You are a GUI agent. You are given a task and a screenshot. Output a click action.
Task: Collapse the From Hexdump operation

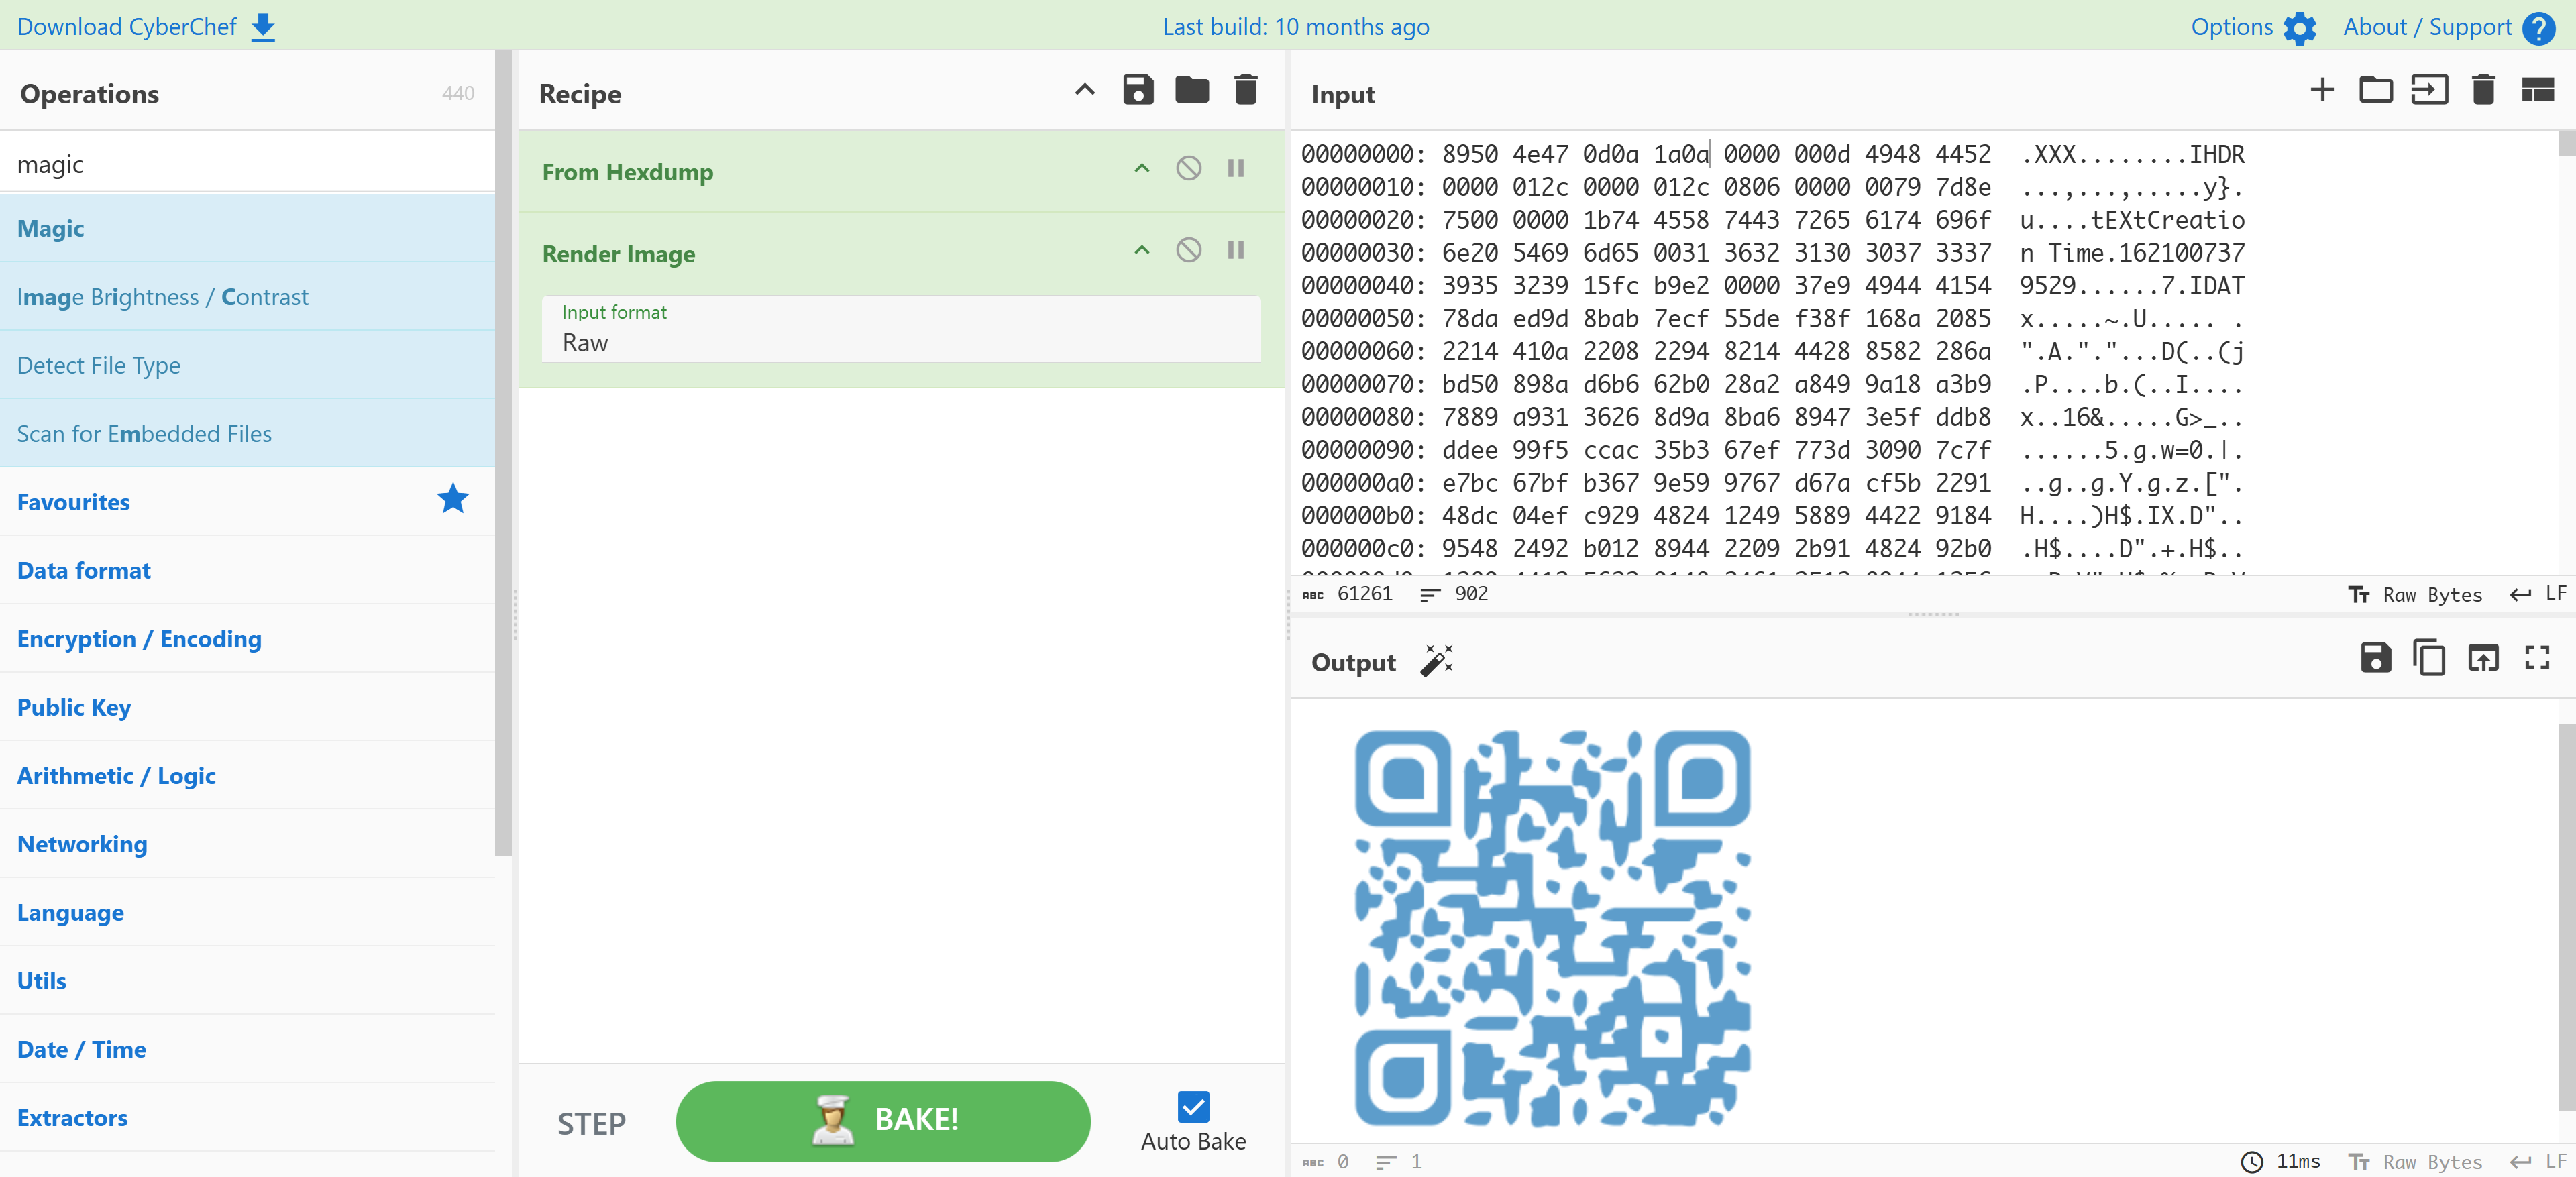(1142, 168)
